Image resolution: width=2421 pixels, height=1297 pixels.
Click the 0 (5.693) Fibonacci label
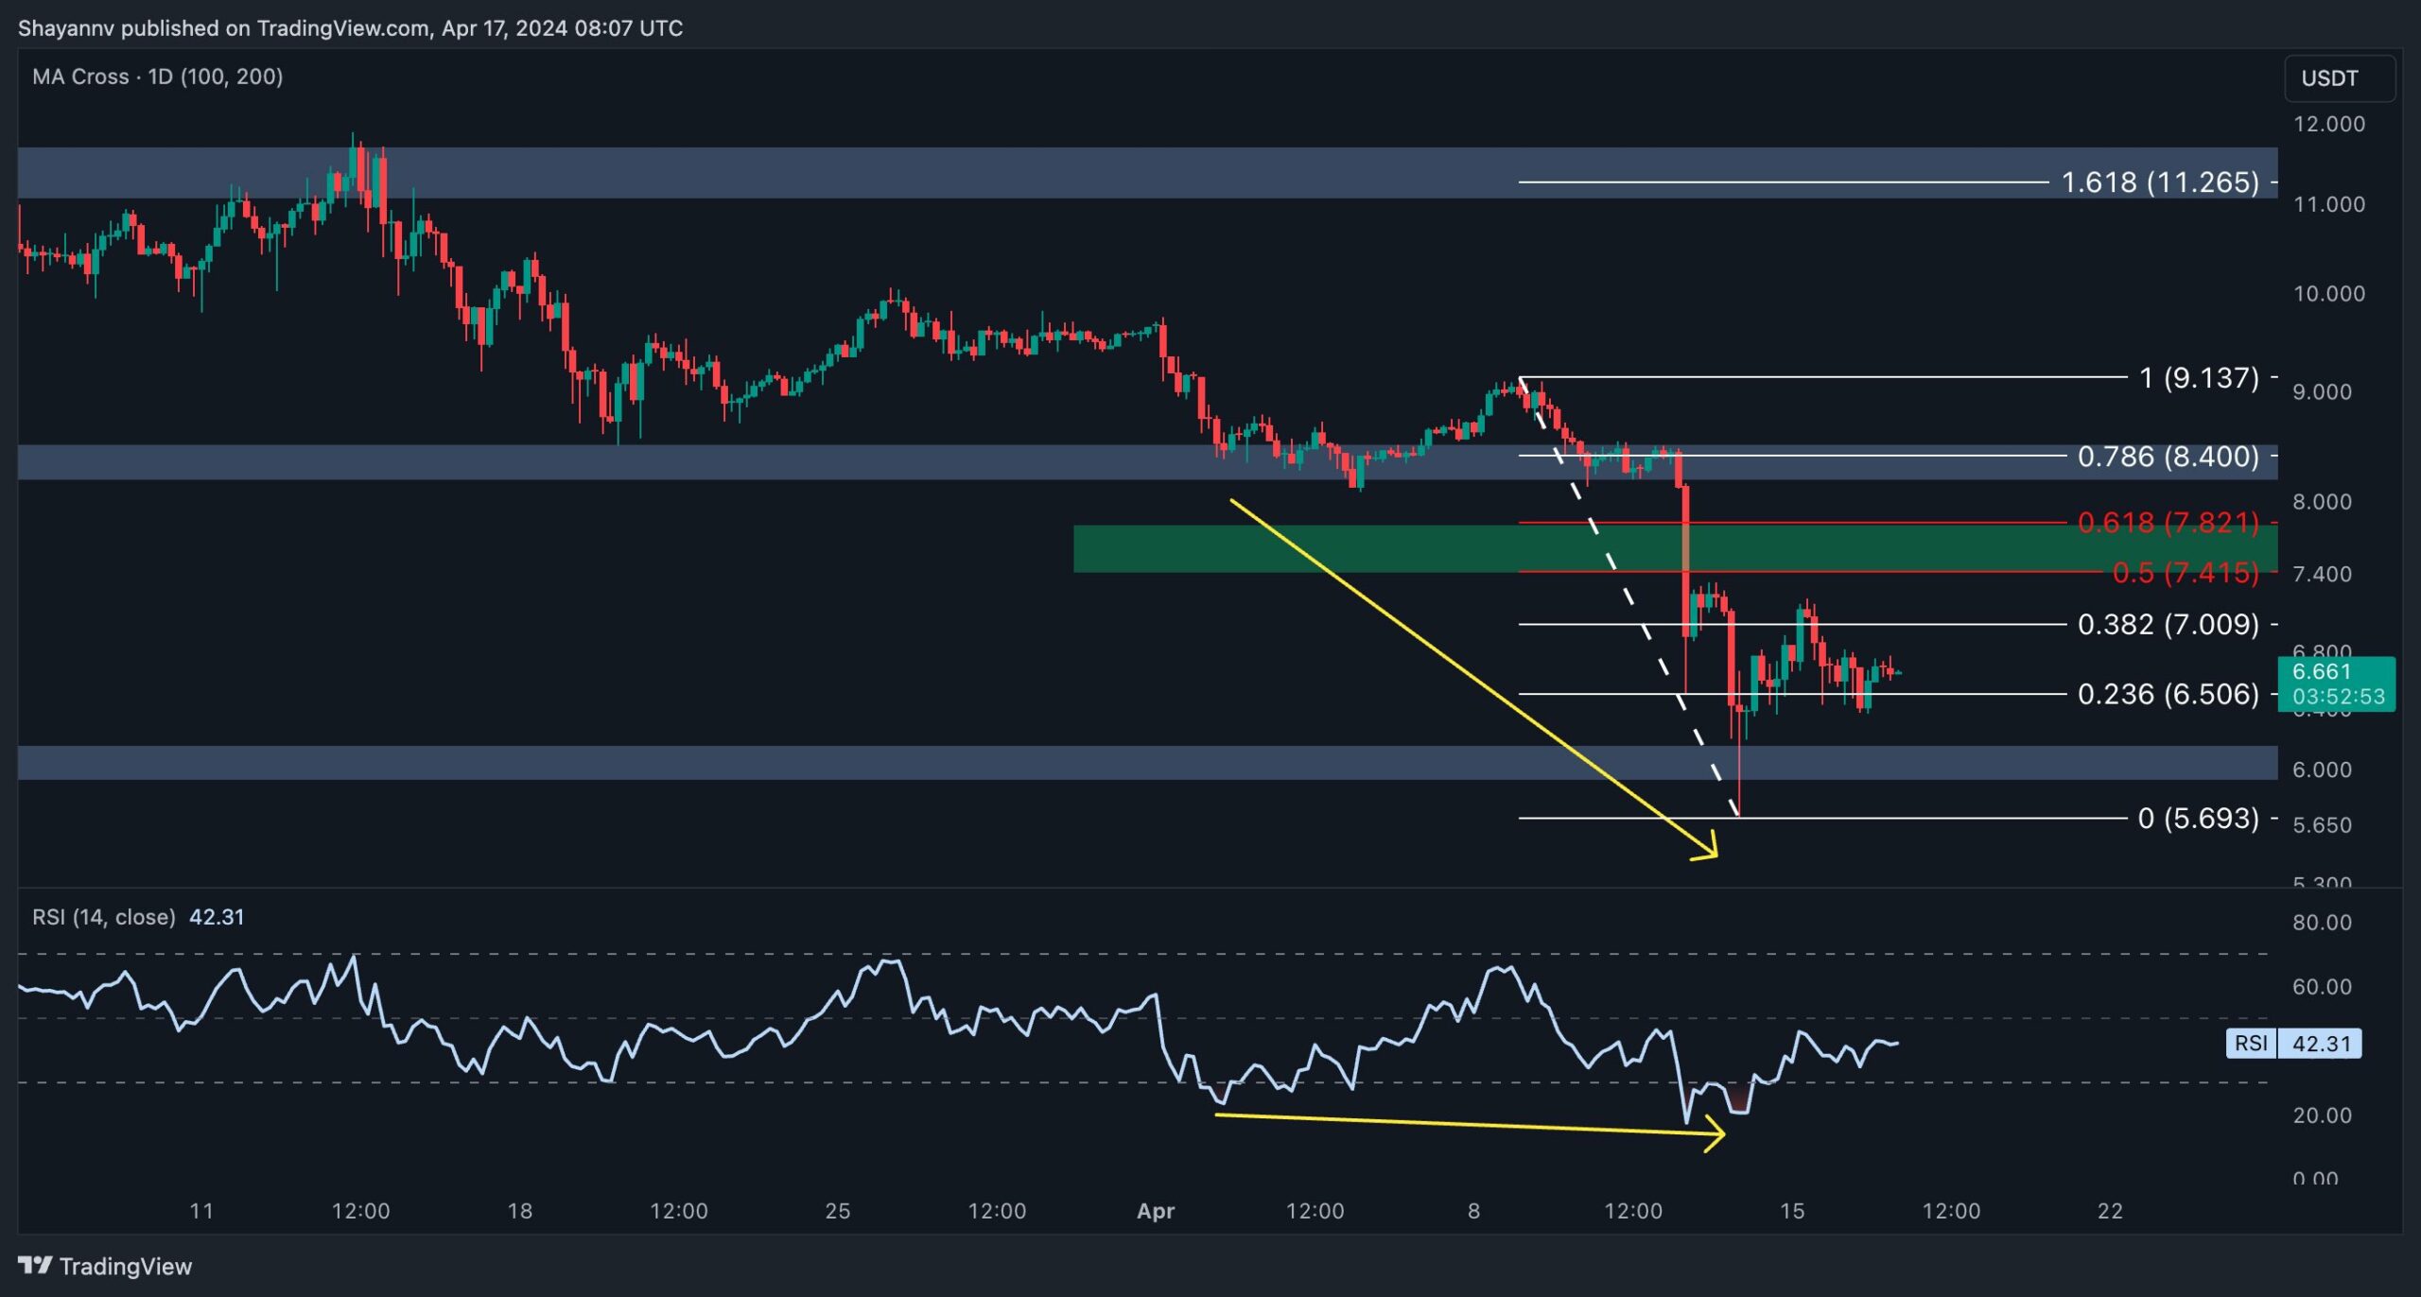[x=2199, y=818]
